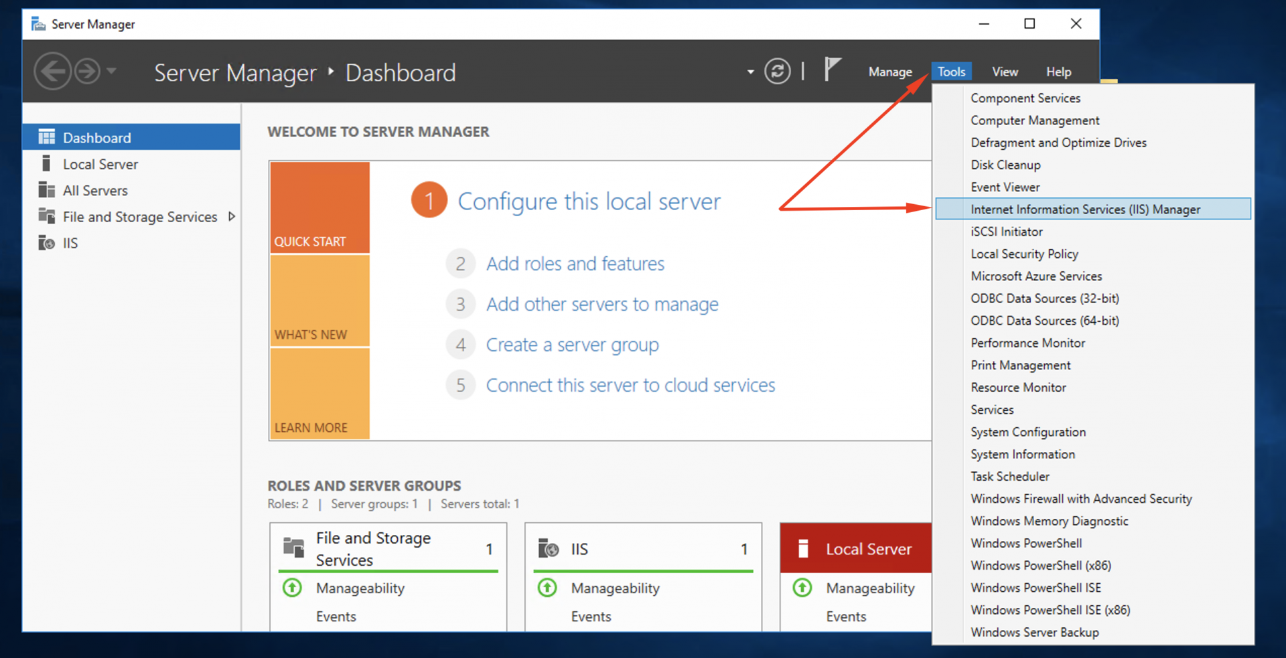
Task: Maximize the Server Manager window
Action: click(1029, 23)
